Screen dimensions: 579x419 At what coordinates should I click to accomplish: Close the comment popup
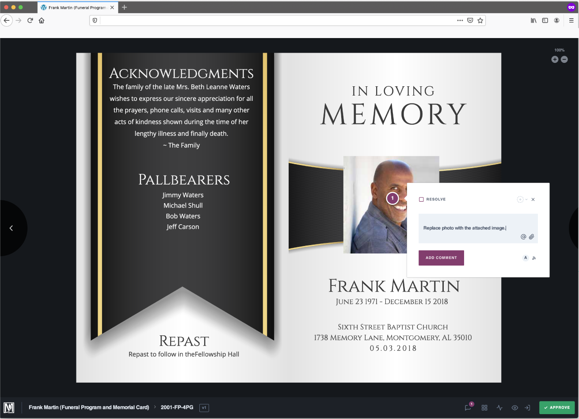(533, 200)
